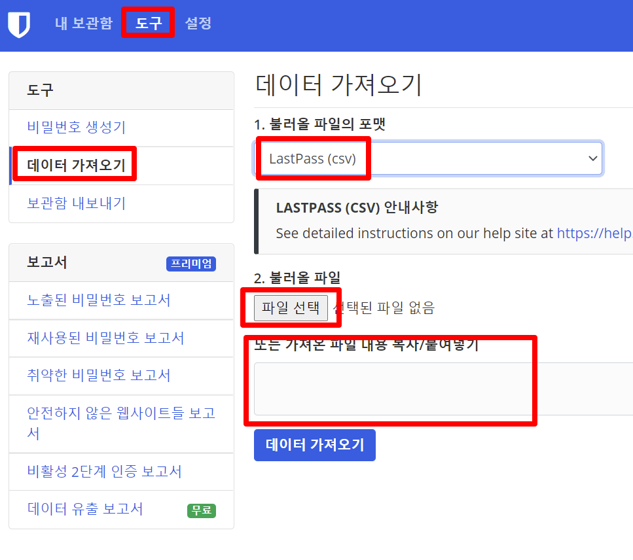Click the 도구 sidebar heading
633x560 pixels.
[x=40, y=90]
